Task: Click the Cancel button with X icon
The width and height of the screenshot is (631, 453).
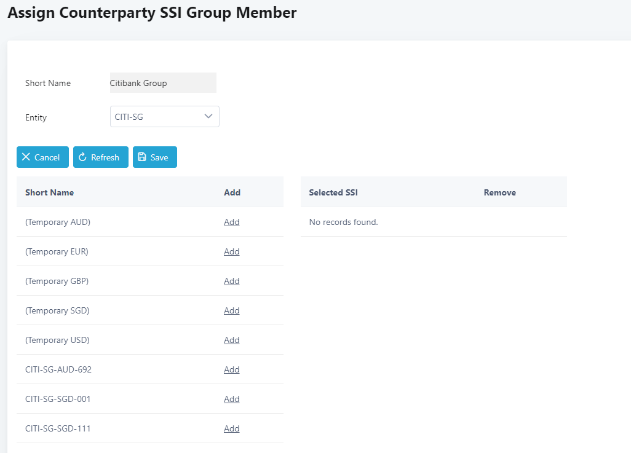Action: (42, 157)
